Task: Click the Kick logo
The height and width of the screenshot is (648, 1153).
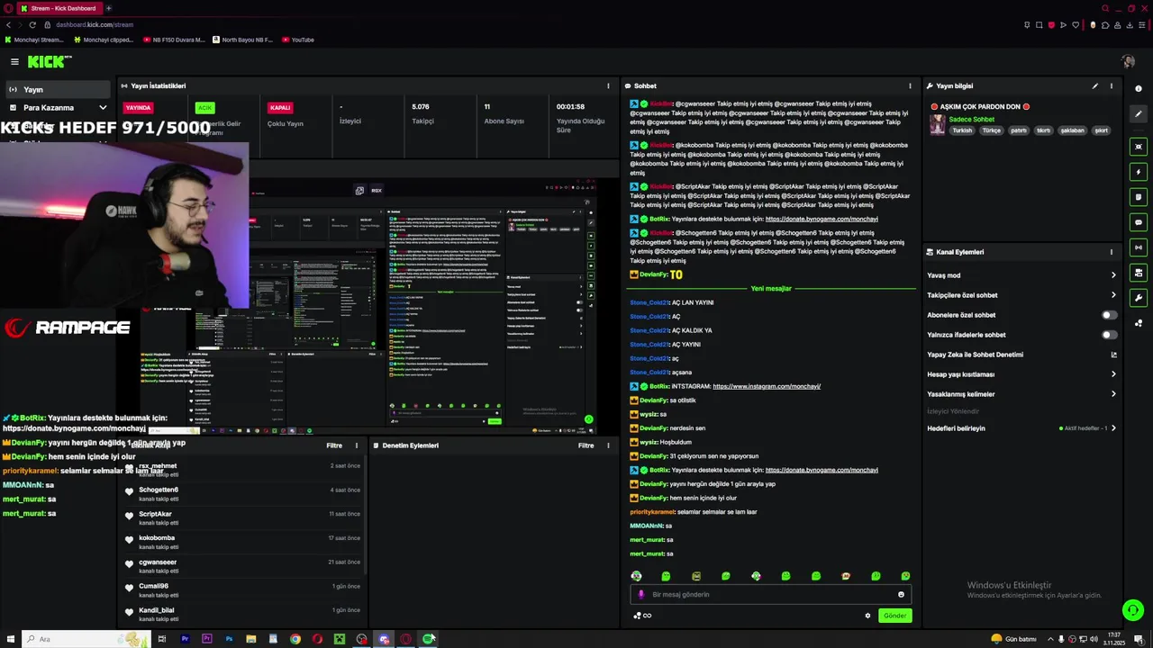Action: (x=50, y=61)
